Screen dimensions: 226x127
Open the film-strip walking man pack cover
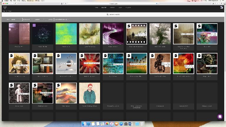137,34
